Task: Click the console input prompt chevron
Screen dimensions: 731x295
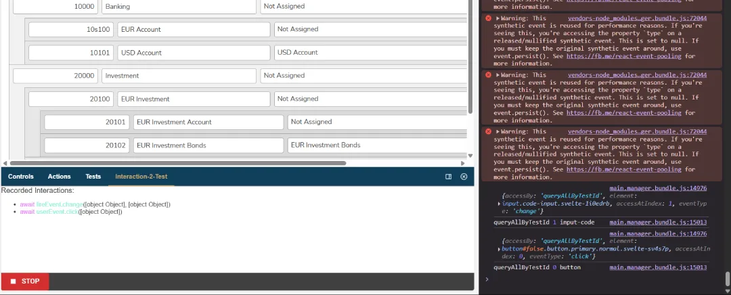Action: 487,279
